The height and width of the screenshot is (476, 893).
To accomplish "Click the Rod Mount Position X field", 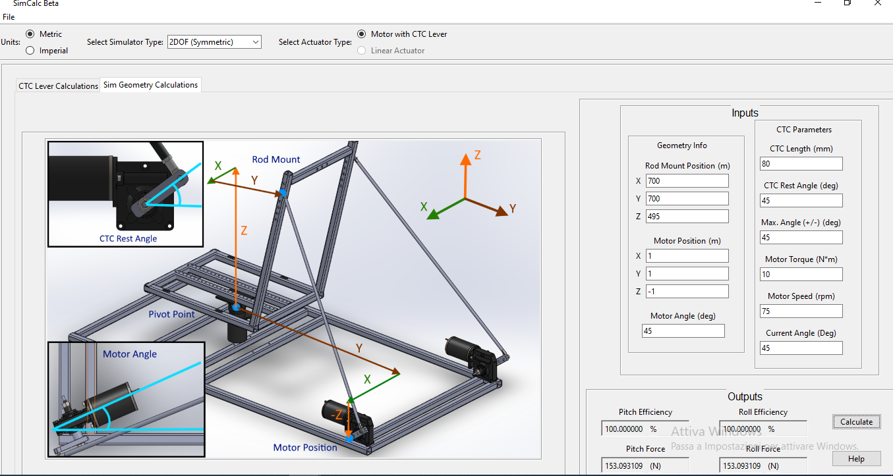I will tap(687, 181).
